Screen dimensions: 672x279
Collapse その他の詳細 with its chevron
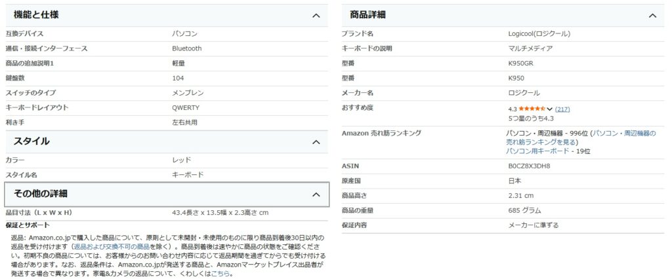[316, 195]
